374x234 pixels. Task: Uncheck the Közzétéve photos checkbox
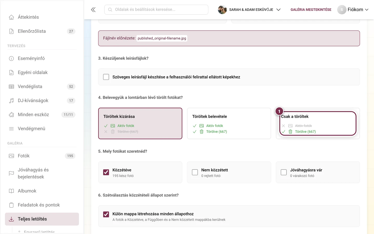pyautogui.click(x=106, y=172)
